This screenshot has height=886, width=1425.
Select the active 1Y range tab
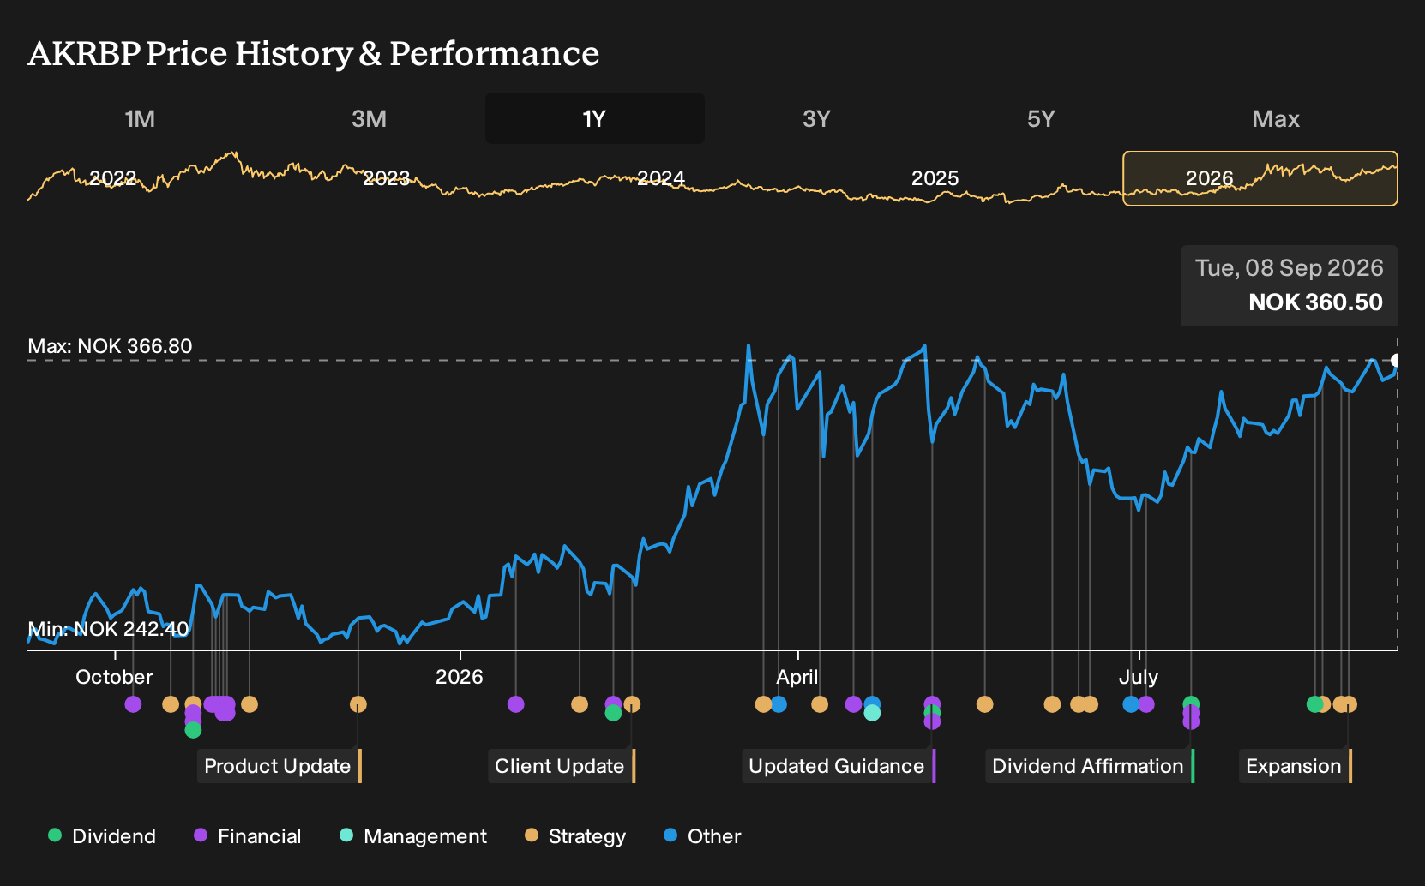pos(595,118)
